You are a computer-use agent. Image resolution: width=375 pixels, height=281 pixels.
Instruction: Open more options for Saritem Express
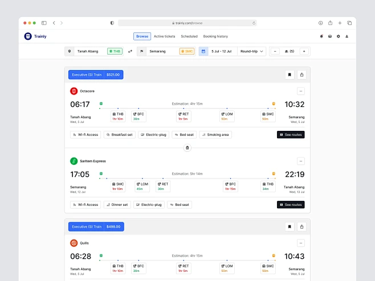pyautogui.click(x=301, y=161)
